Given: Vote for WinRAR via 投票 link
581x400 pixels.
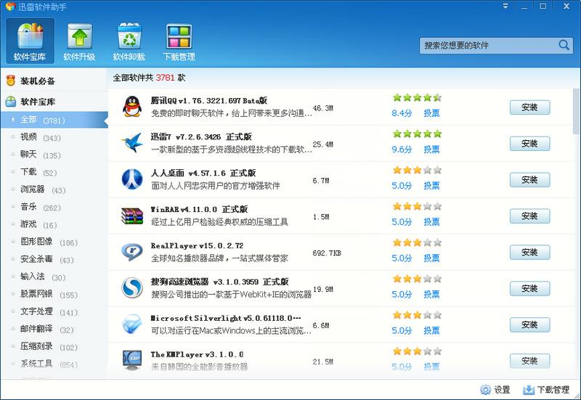Looking at the screenshot, I should point(431,222).
